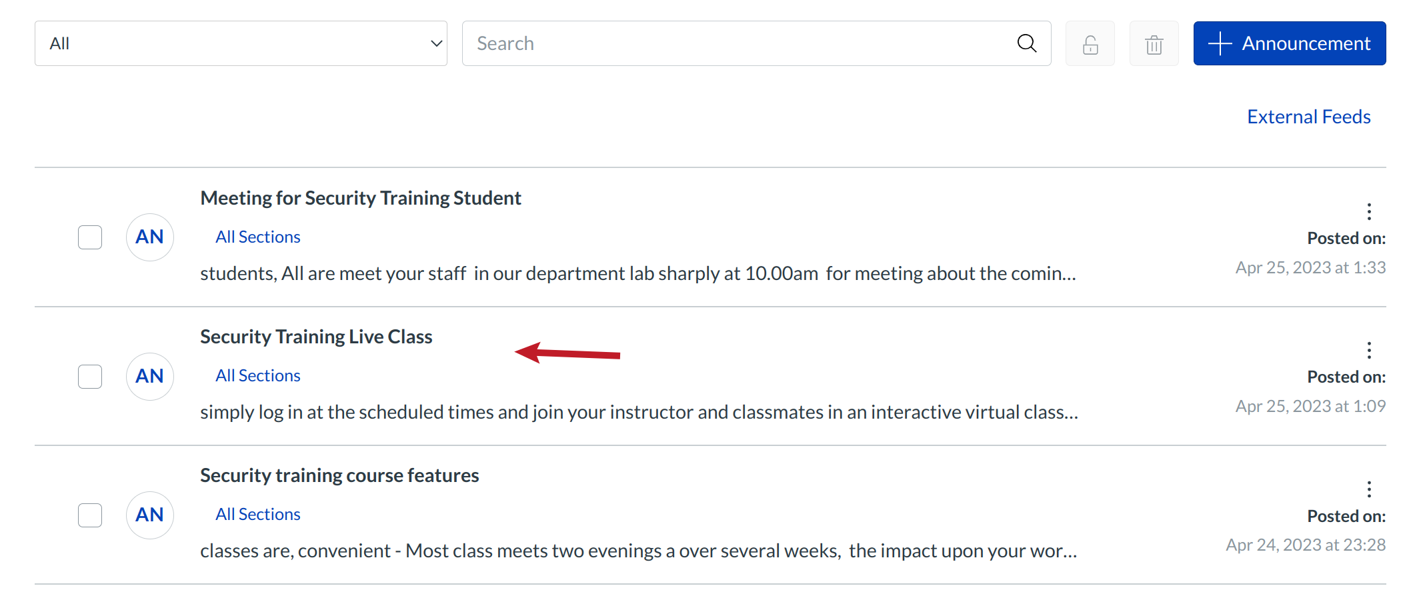The width and height of the screenshot is (1419, 600).
Task: Check the Security training course features checkbox
Action: click(x=90, y=515)
